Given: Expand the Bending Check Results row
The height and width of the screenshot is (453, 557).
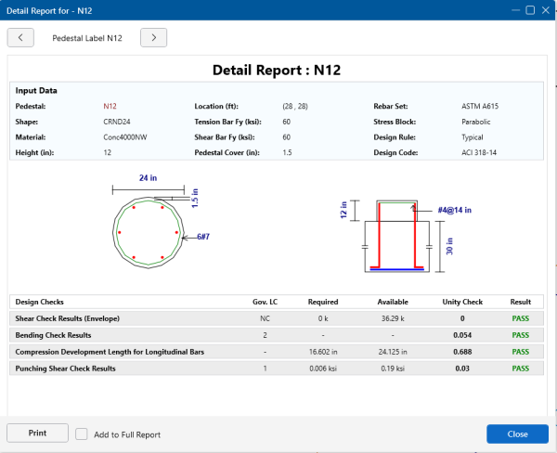Looking at the screenshot, I should 53,335.
